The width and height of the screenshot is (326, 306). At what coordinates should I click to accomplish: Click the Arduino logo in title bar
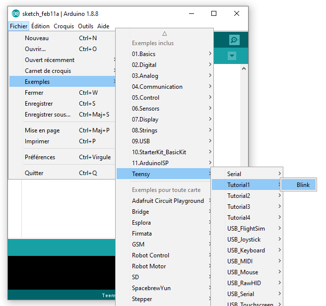click(x=16, y=14)
